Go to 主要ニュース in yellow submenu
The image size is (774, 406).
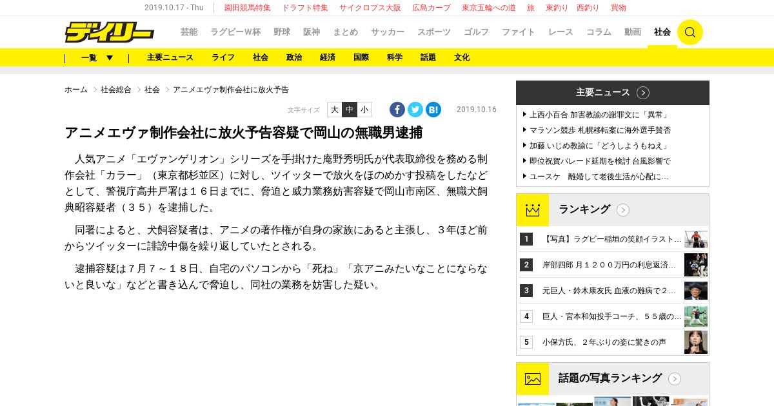click(x=170, y=57)
